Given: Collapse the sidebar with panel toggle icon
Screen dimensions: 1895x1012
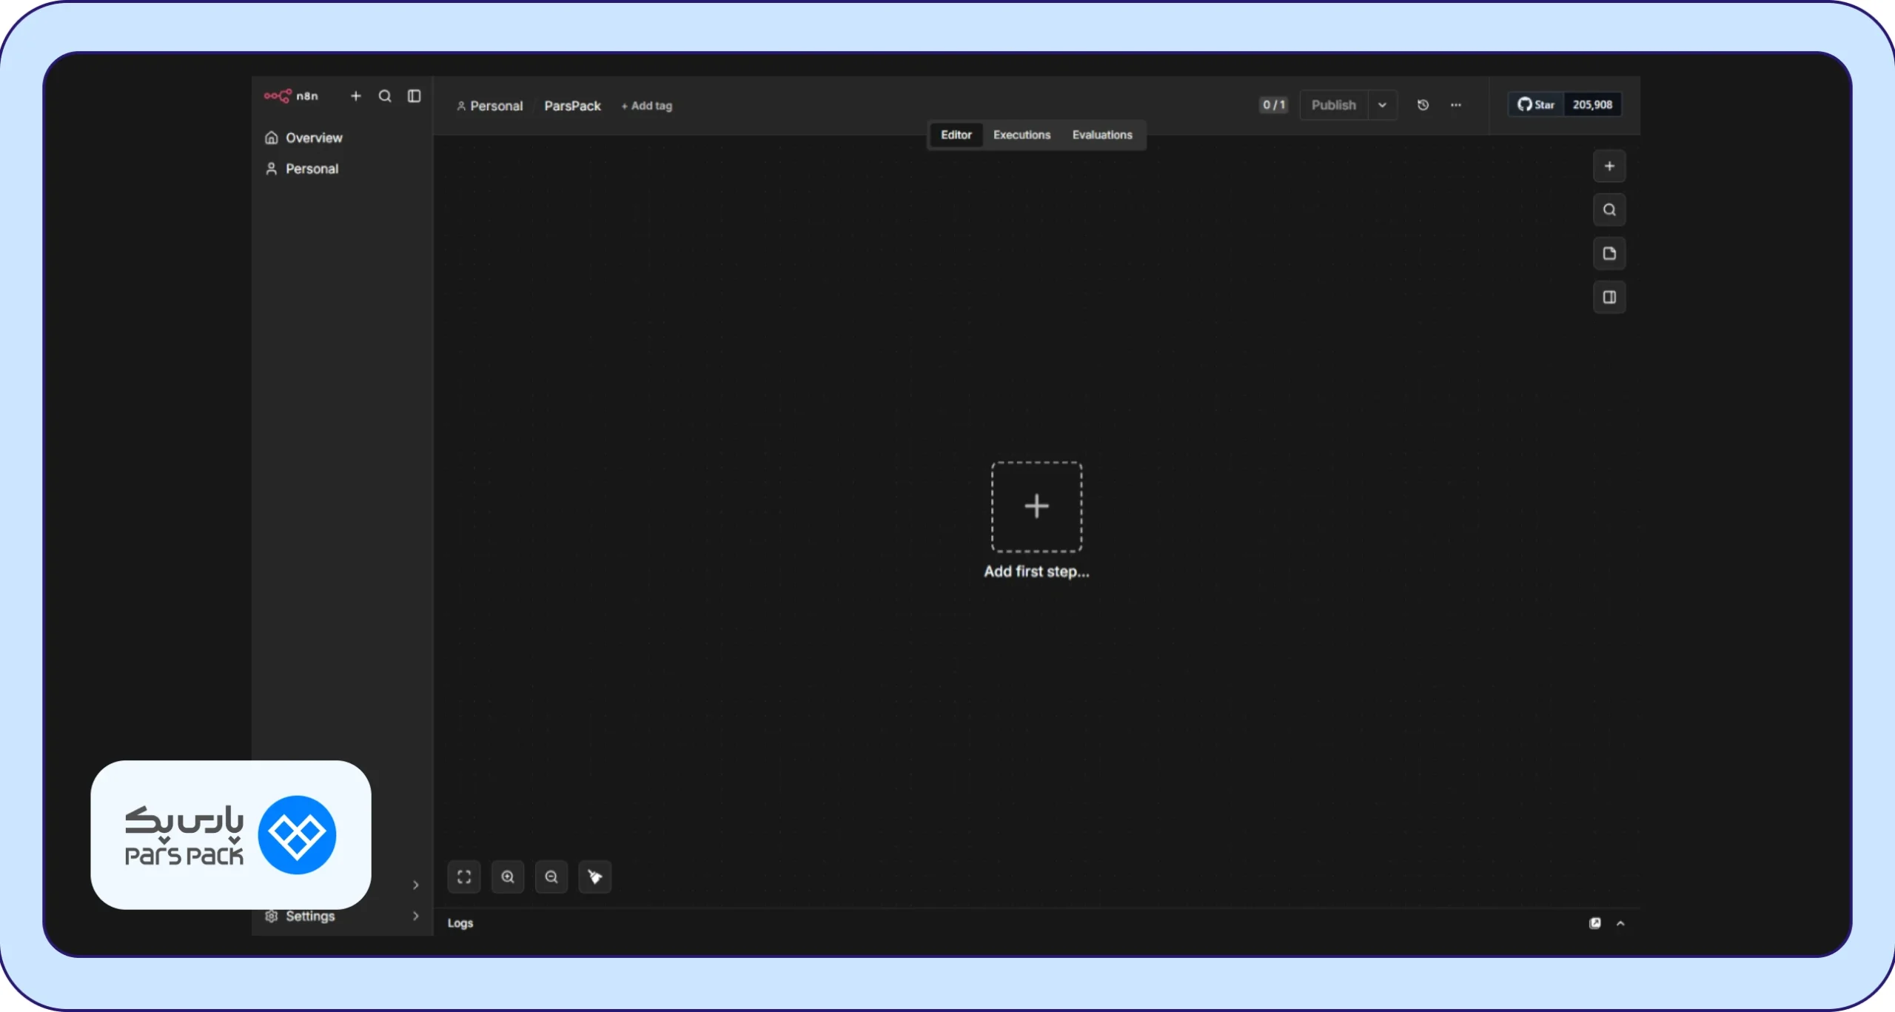Looking at the screenshot, I should (415, 96).
